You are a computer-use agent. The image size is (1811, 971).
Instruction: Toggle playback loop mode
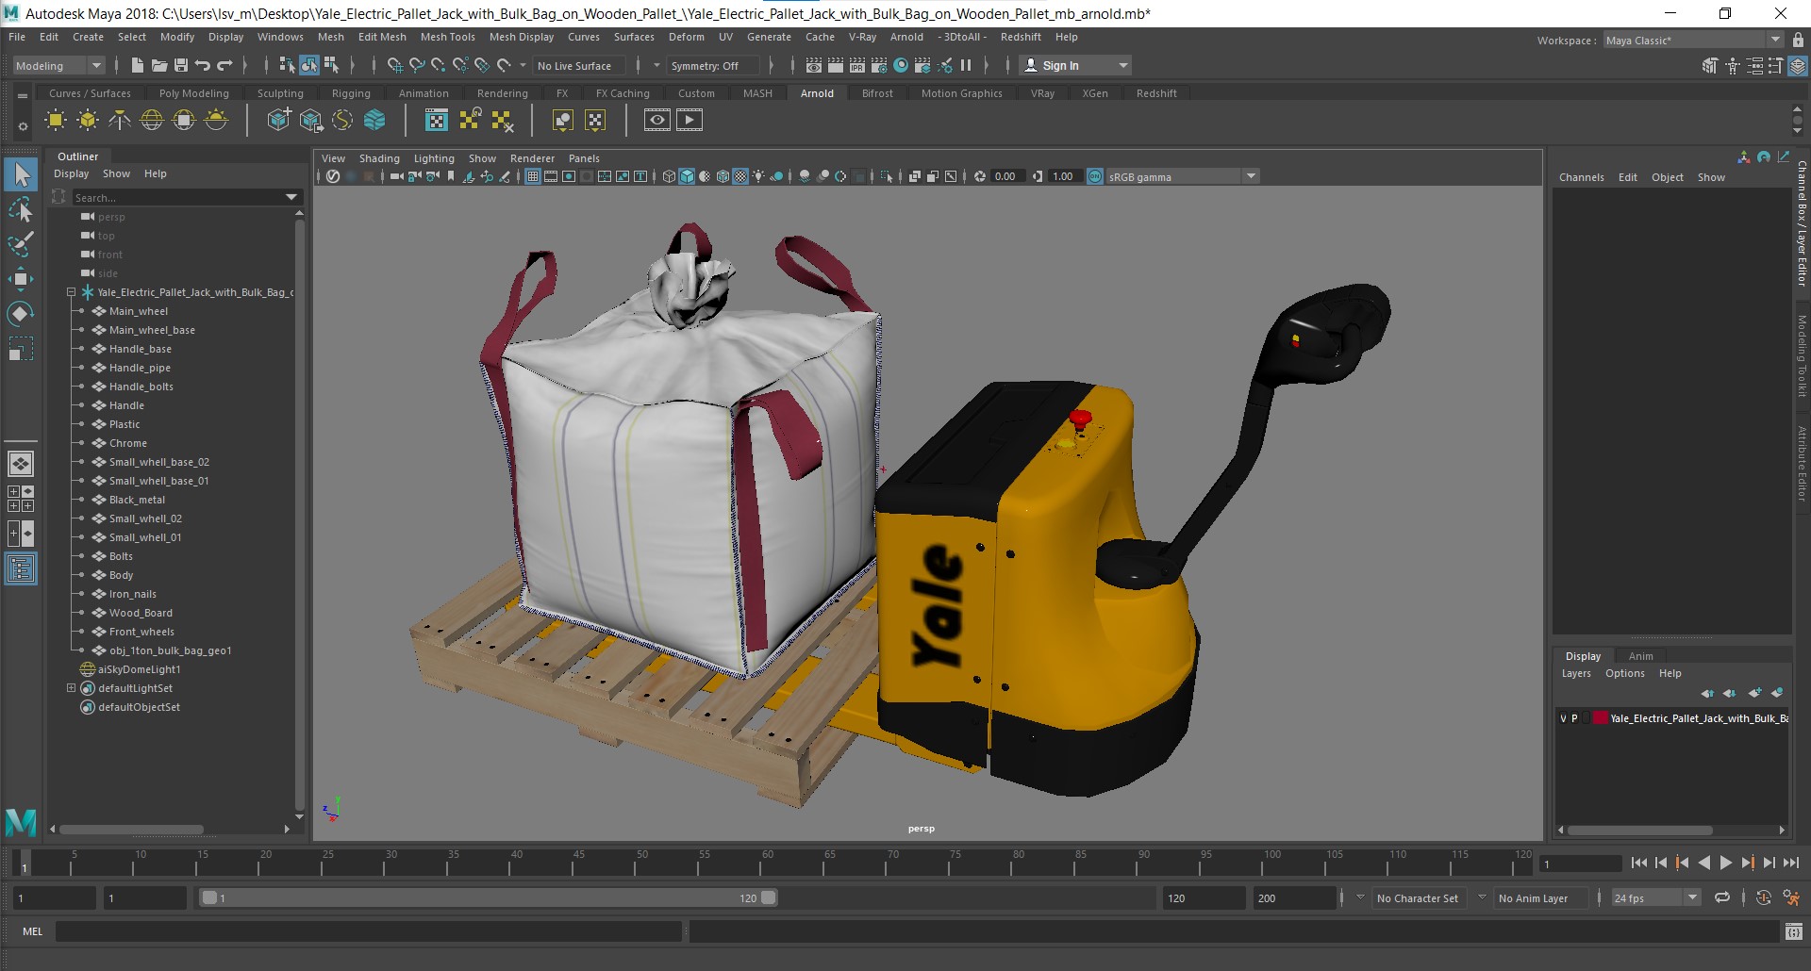1722,897
